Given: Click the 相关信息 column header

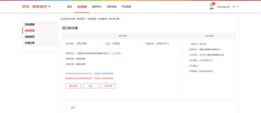Looking at the screenshot, I should pos(209,36).
